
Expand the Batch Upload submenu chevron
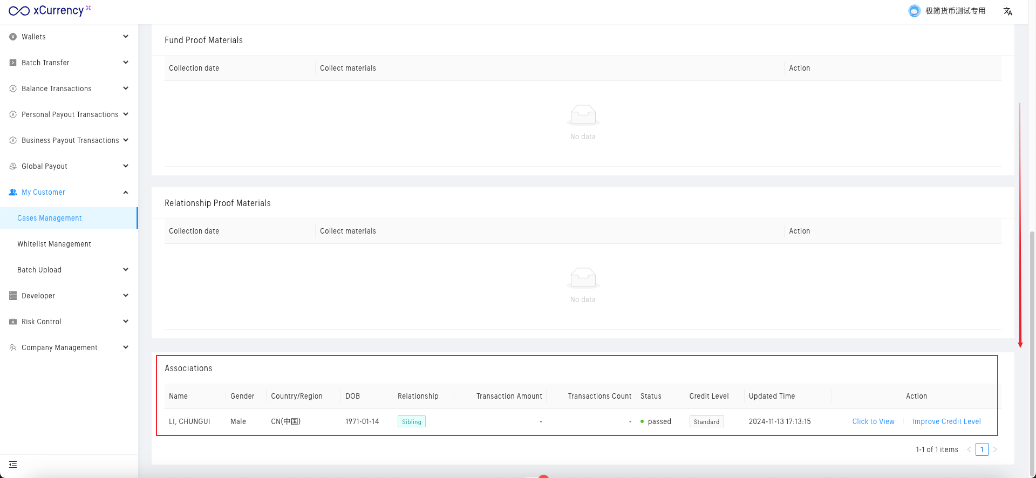126,270
